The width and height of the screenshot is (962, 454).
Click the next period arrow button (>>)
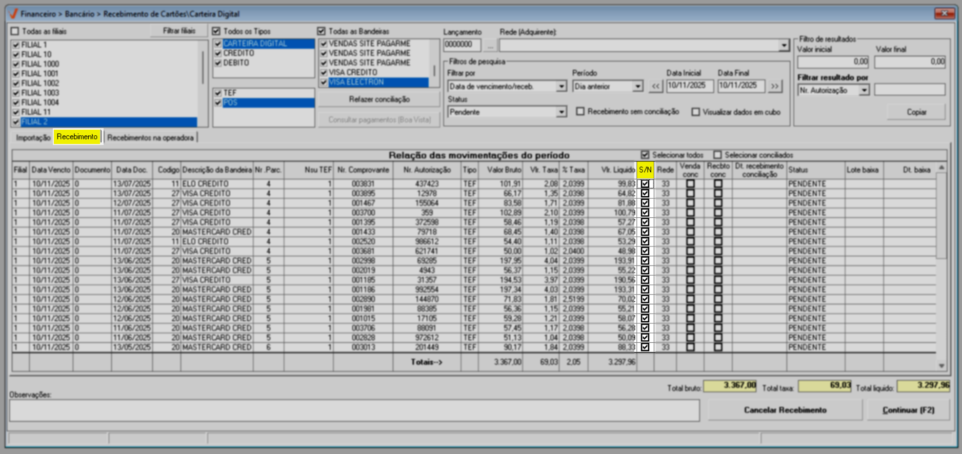tap(775, 86)
